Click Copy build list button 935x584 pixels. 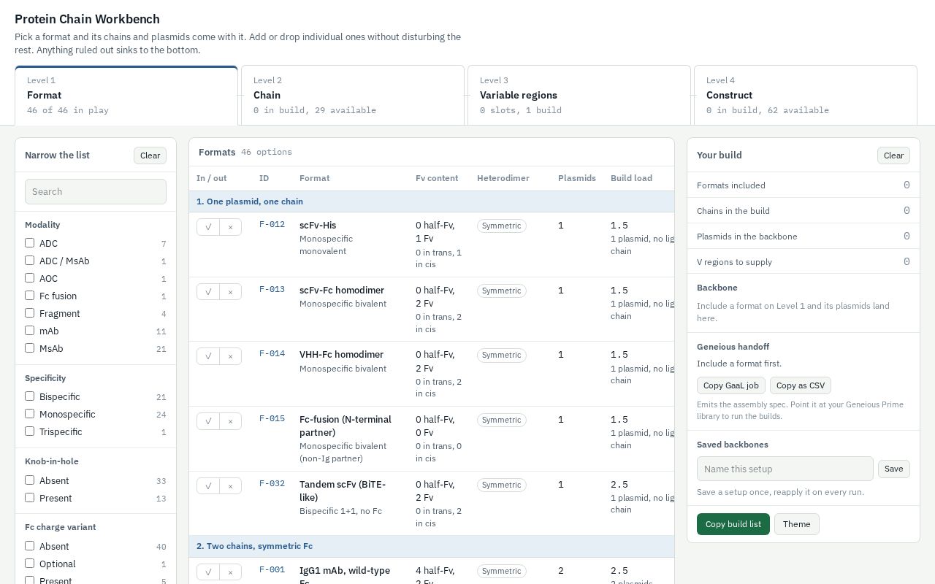pos(733,524)
